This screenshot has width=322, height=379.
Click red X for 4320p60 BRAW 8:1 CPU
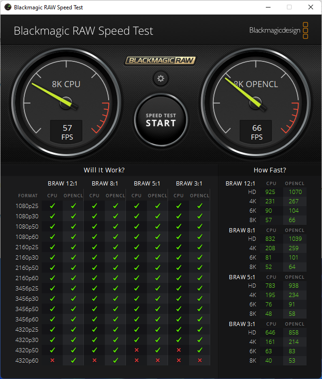point(95,360)
